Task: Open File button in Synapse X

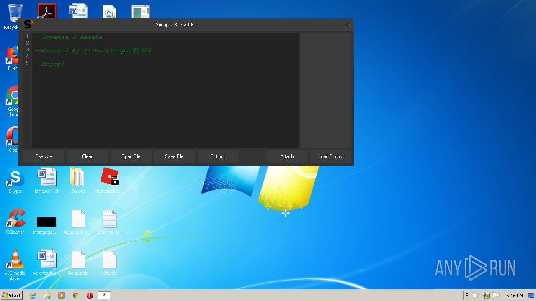Action: (x=131, y=156)
